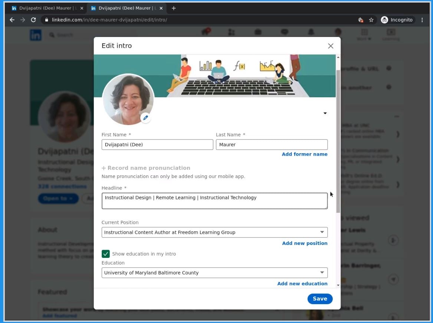Click the My Network icon in LinkedIn nav
The width and height of the screenshot is (433, 323).
tap(232, 32)
